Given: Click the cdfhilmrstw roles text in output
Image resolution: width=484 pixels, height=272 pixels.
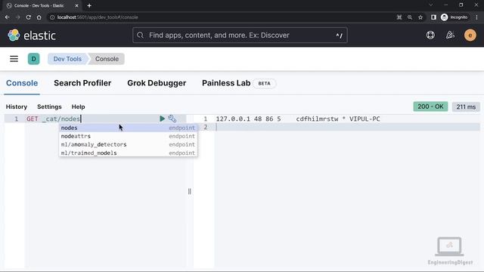Looking at the screenshot, I should point(317,119).
